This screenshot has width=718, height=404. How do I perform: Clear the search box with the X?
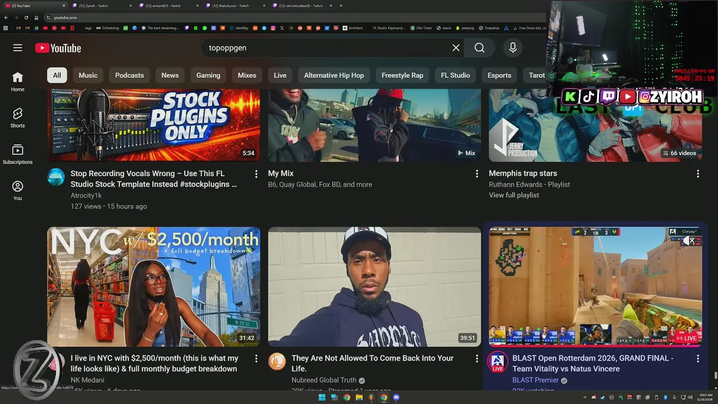pyautogui.click(x=456, y=48)
